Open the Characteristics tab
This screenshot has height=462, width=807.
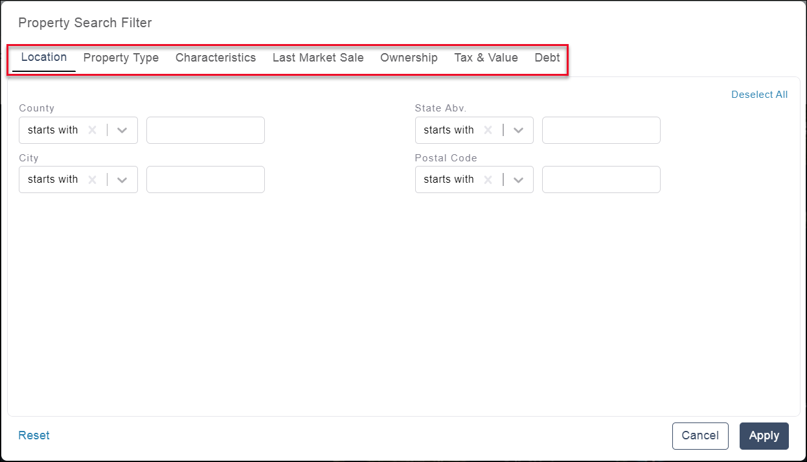pos(216,58)
